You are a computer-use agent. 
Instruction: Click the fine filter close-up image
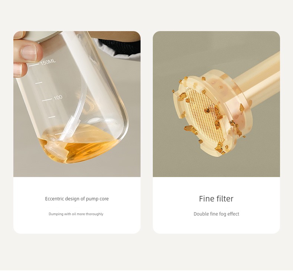pos(216,104)
